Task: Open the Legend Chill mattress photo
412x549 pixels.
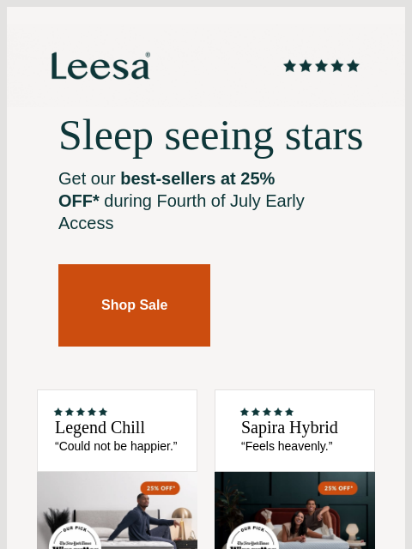Action: point(117,510)
